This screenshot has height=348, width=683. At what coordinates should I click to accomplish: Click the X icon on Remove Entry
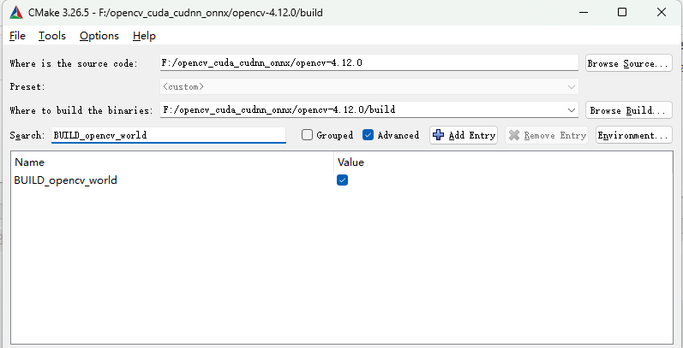(x=514, y=135)
